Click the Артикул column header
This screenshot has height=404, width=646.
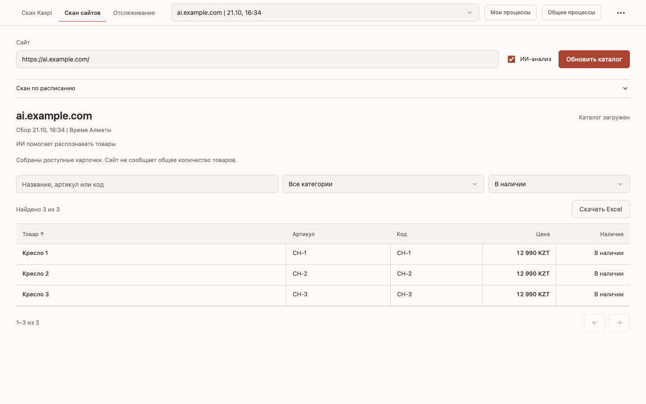point(304,234)
